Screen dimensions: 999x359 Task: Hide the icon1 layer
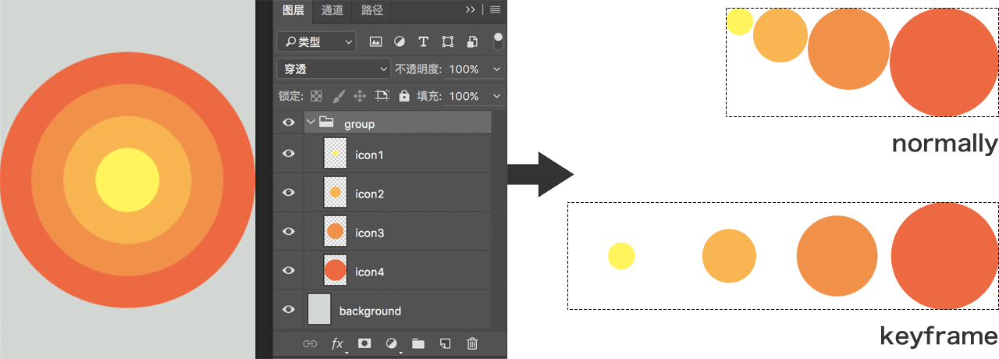289,154
